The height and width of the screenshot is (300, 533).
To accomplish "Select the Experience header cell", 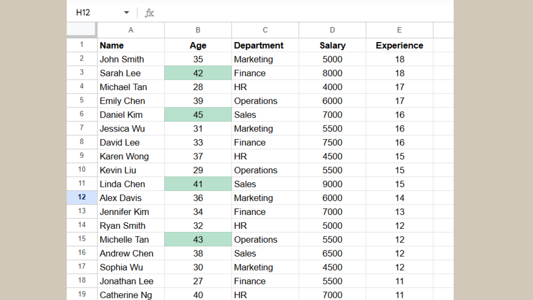I will [x=399, y=45].
